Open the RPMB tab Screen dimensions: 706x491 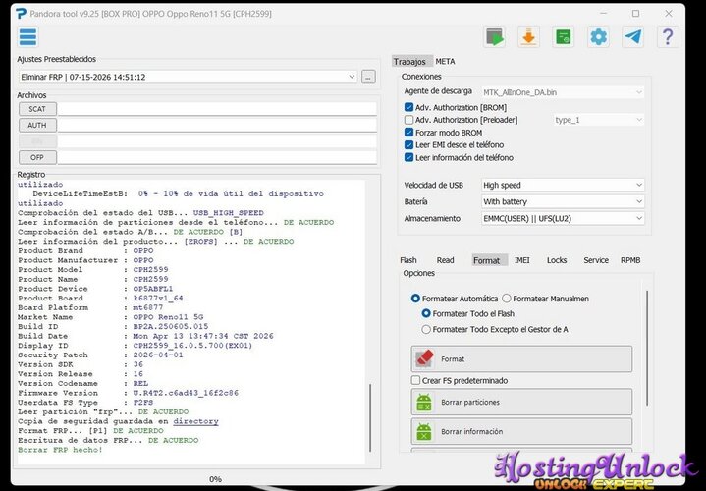click(x=630, y=260)
